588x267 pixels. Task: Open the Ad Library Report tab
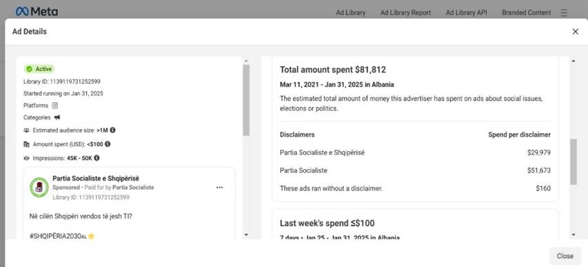point(405,12)
